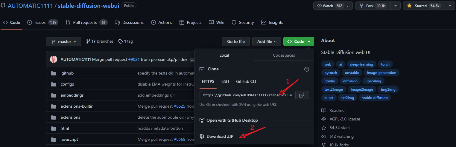The height and width of the screenshot is (147, 456).
Task: View the 1 tag link
Action: (126, 41)
